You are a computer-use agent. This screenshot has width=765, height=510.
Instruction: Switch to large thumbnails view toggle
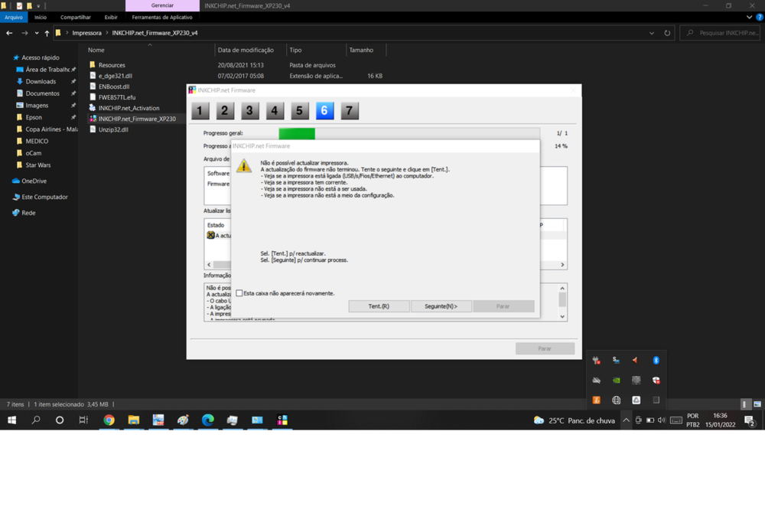click(757, 404)
